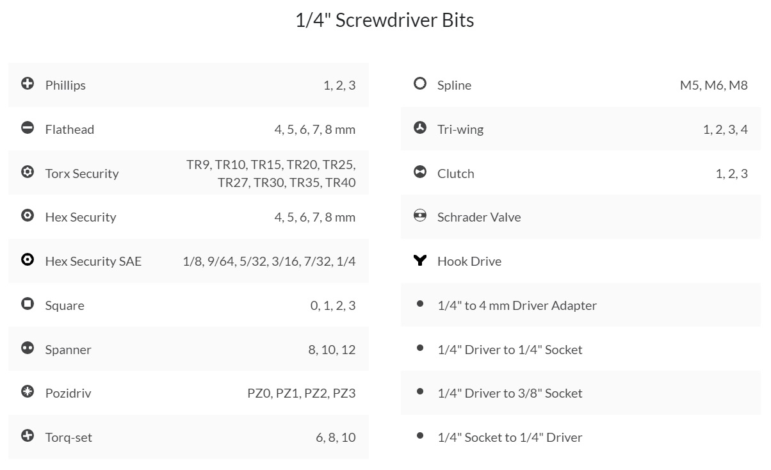
Task: Click the Clutch bit icon
Action: (x=420, y=172)
